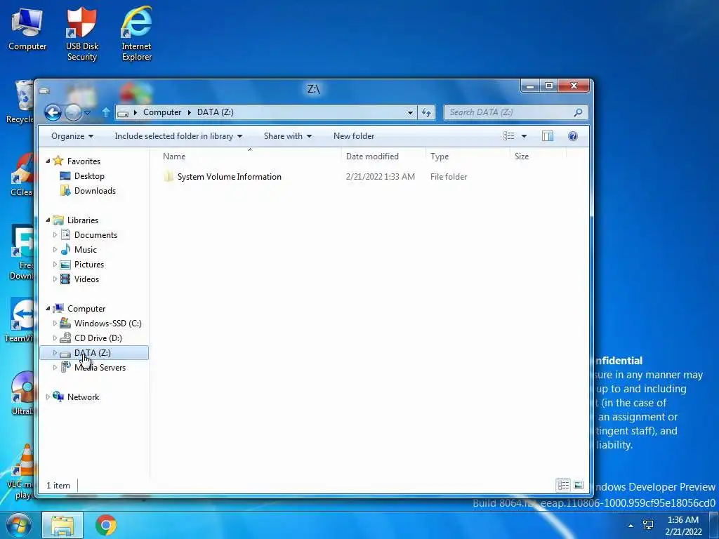Open the Pictures library
The image size is (719, 539).
[89, 265]
